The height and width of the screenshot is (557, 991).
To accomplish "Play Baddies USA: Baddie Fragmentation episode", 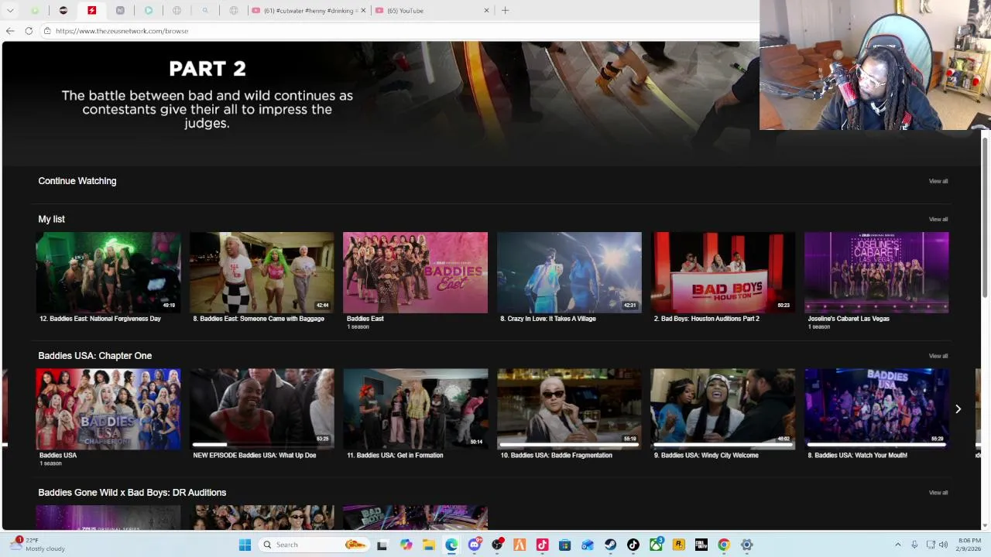I will (569, 409).
